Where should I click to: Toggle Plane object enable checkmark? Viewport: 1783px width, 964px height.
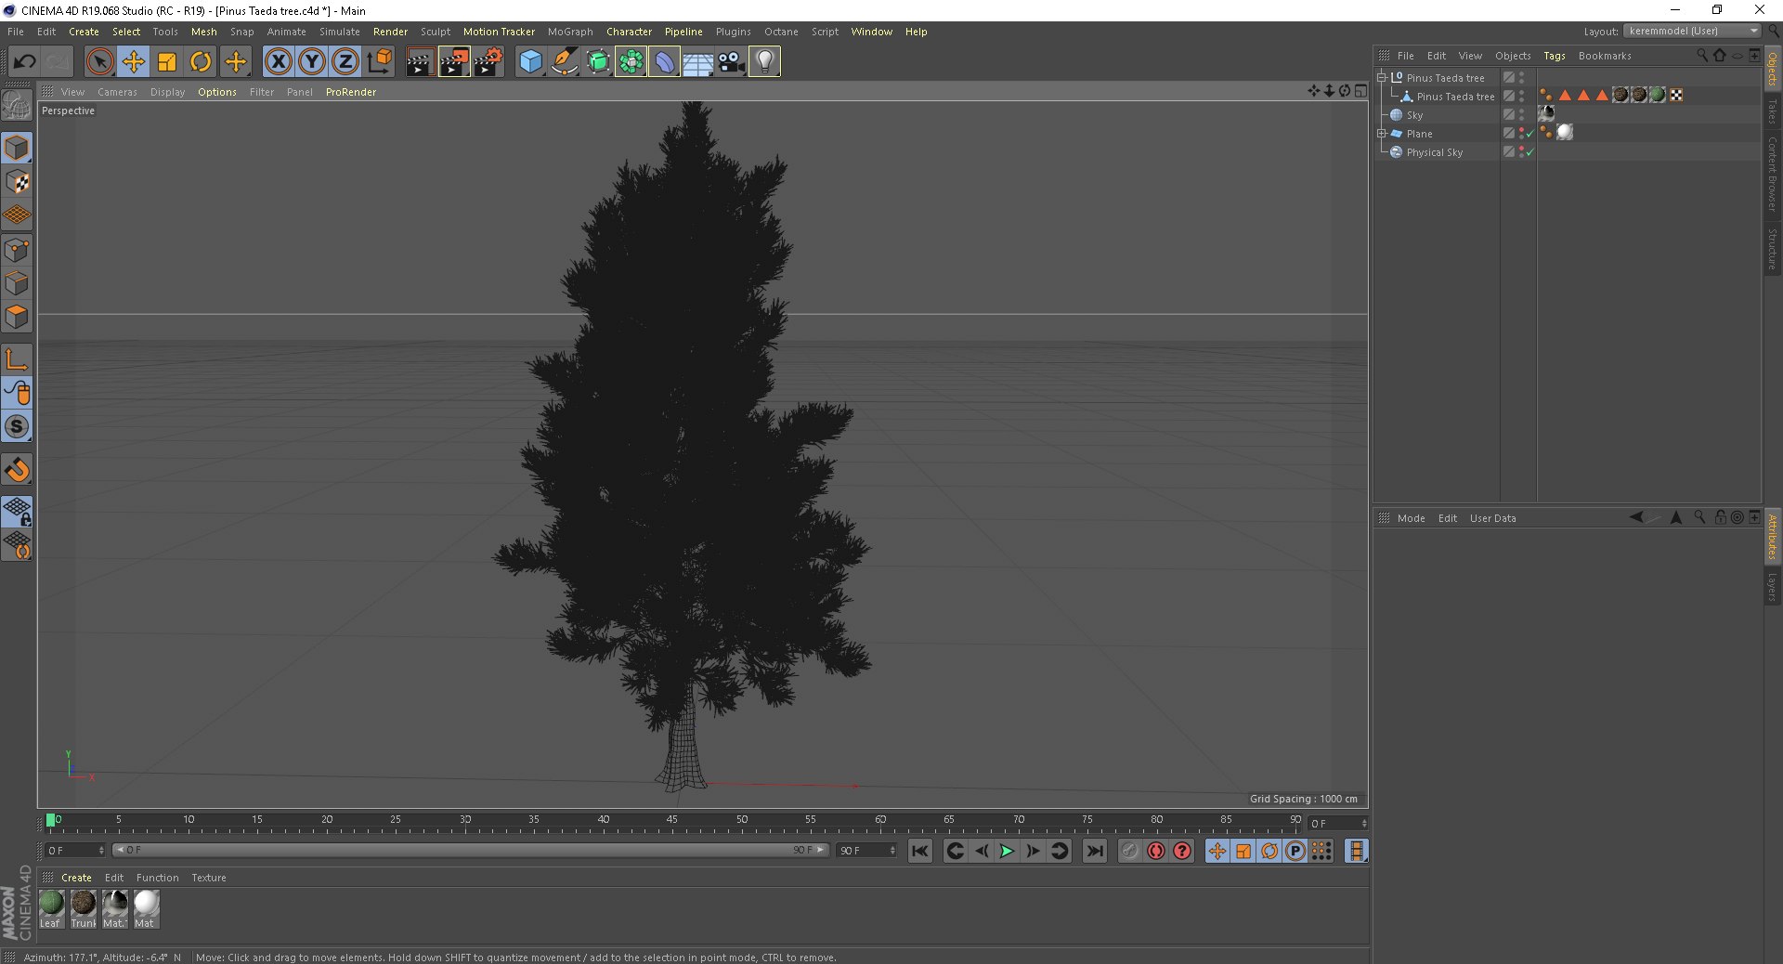point(1529,134)
